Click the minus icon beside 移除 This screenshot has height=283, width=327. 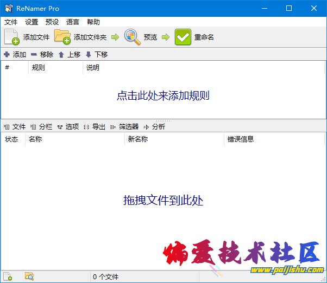click(x=34, y=55)
